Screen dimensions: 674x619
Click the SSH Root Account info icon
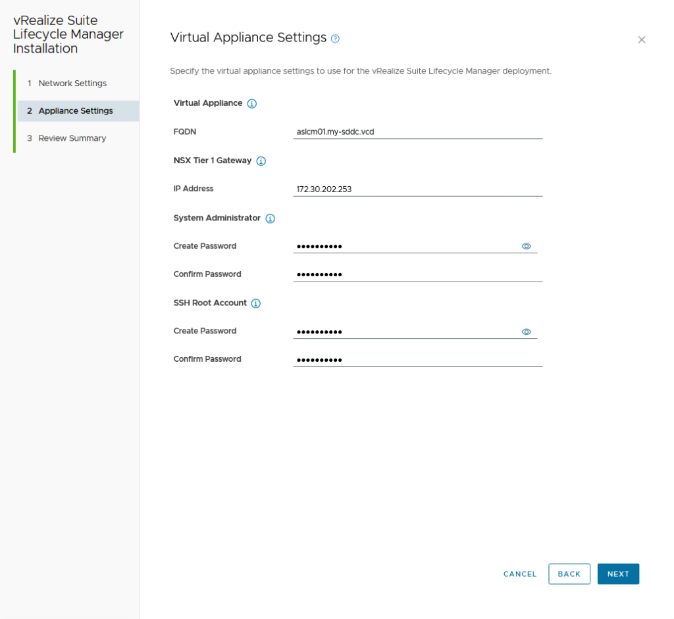click(256, 303)
